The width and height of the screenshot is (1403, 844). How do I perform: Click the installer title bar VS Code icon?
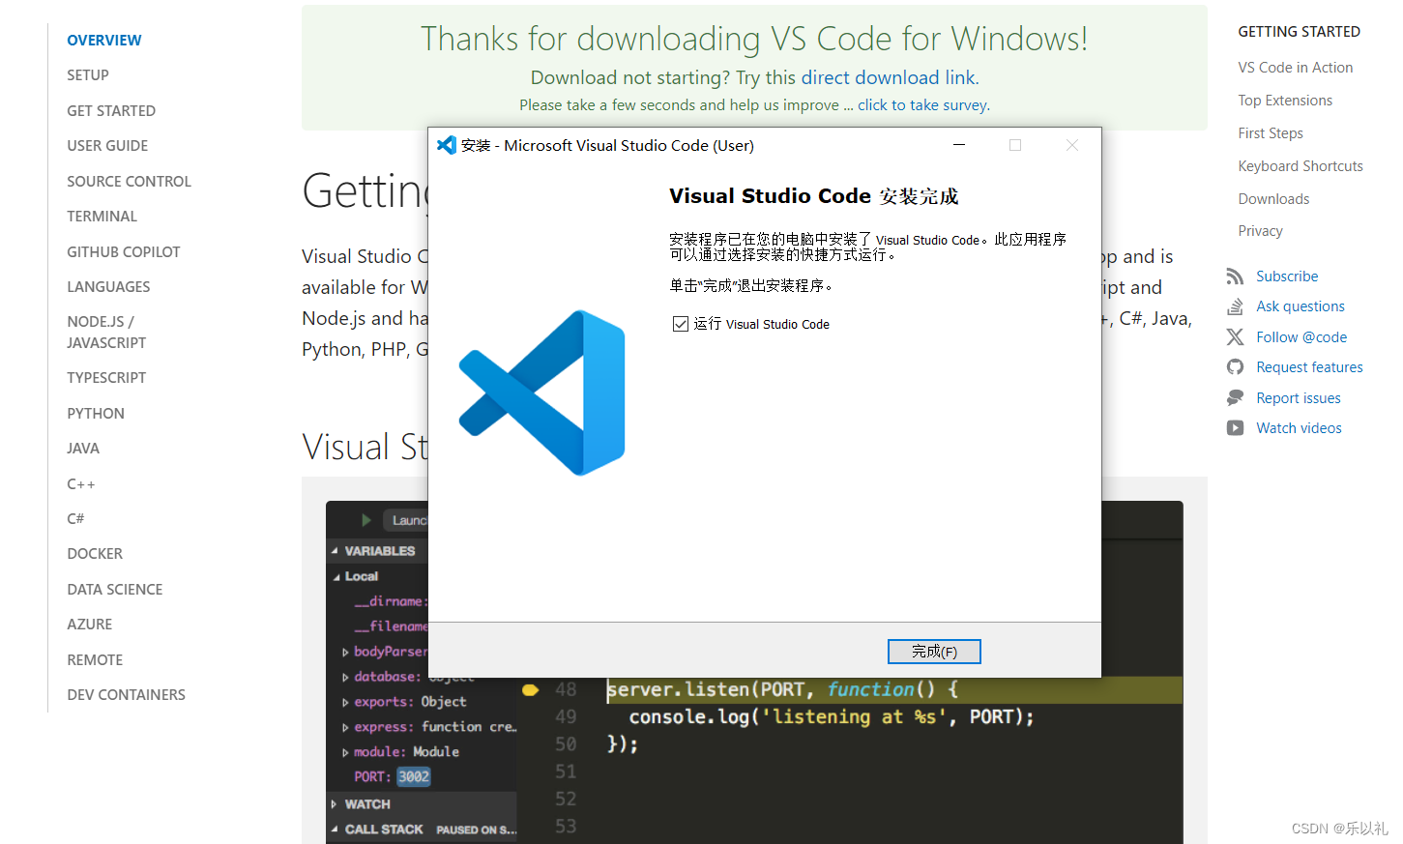(x=447, y=145)
